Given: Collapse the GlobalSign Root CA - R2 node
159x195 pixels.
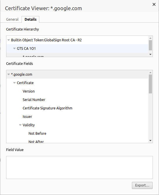Looking at the screenshot, I should point(8,40).
